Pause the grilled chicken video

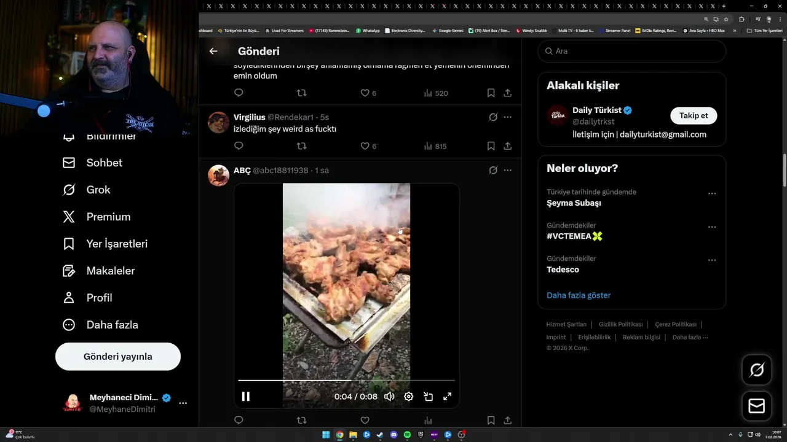point(245,397)
